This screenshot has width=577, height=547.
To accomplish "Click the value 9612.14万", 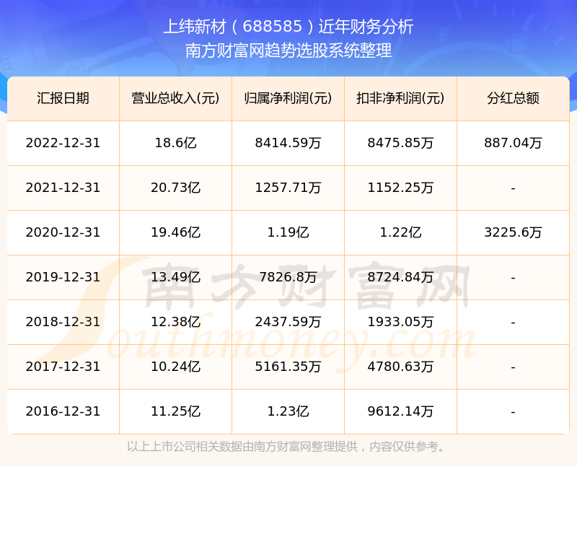I will [x=400, y=411].
